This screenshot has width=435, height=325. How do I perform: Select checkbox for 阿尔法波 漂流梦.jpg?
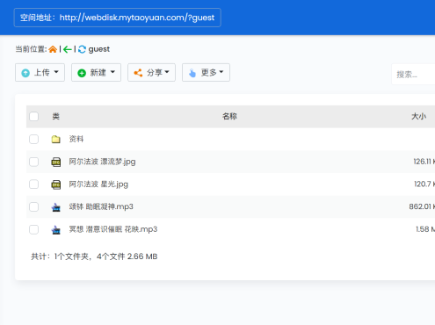[x=33, y=162]
